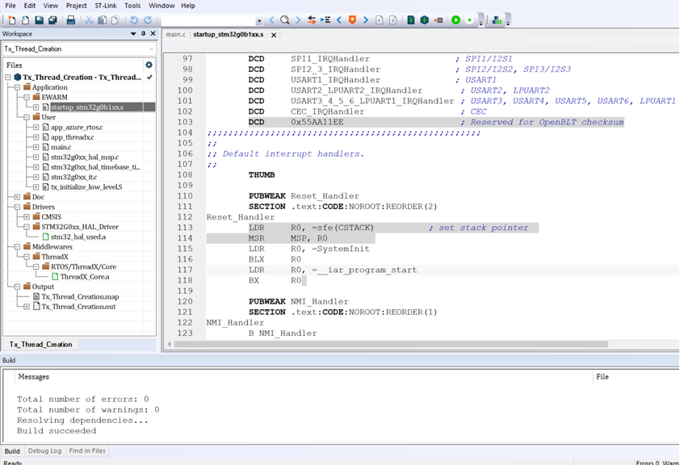This screenshot has height=465, width=680.
Task: Select the Tx_Thread_Creation workspace tab
Action: (40, 345)
